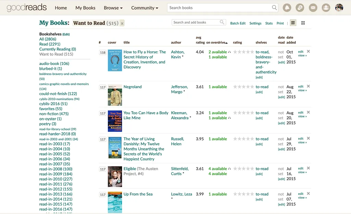351x214 pixels.
Task: Click the 118 position number box
Action: 103,52
